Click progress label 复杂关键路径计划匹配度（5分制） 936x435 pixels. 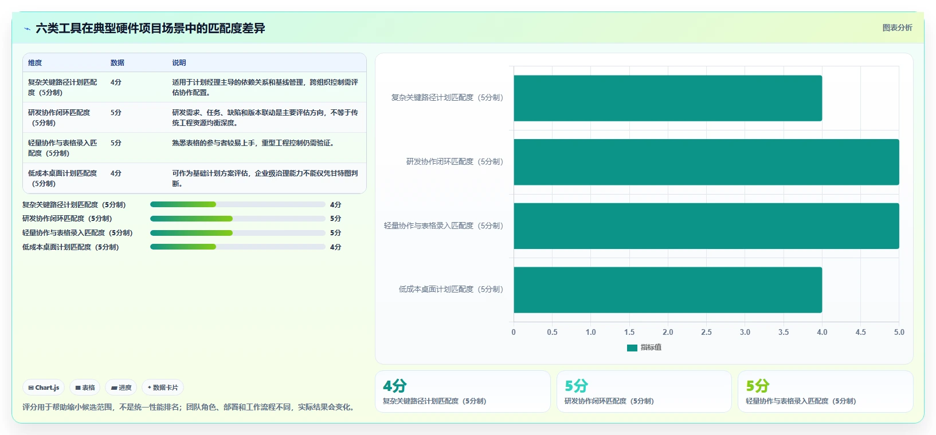pyautogui.click(x=74, y=205)
